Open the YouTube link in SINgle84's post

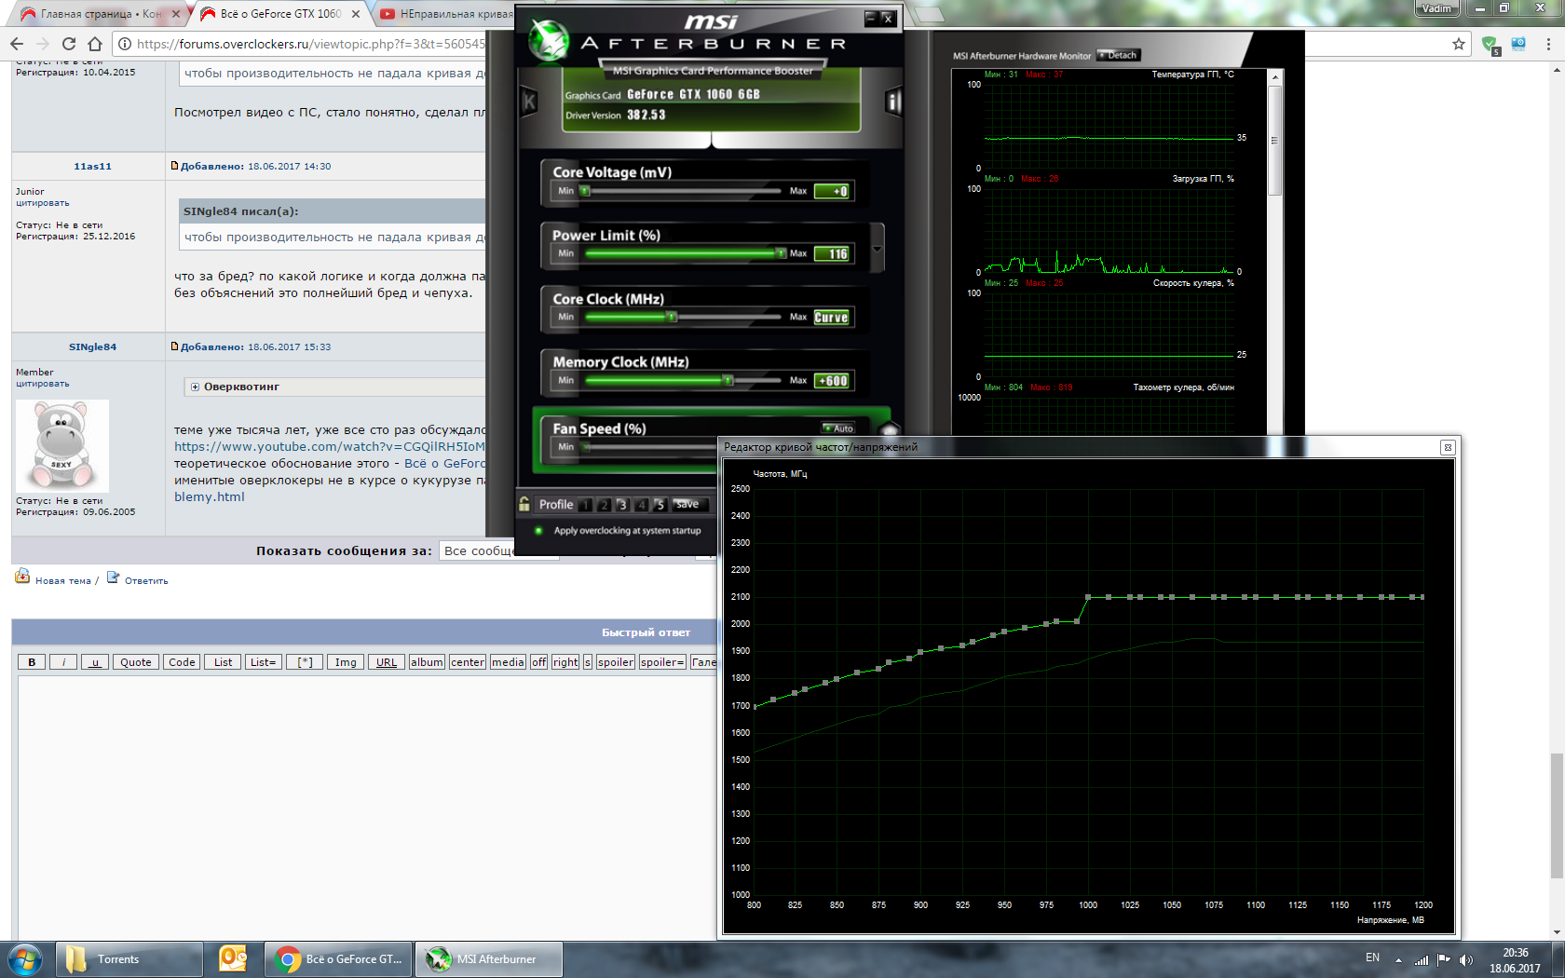pyautogui.click(x=330, y=446)
